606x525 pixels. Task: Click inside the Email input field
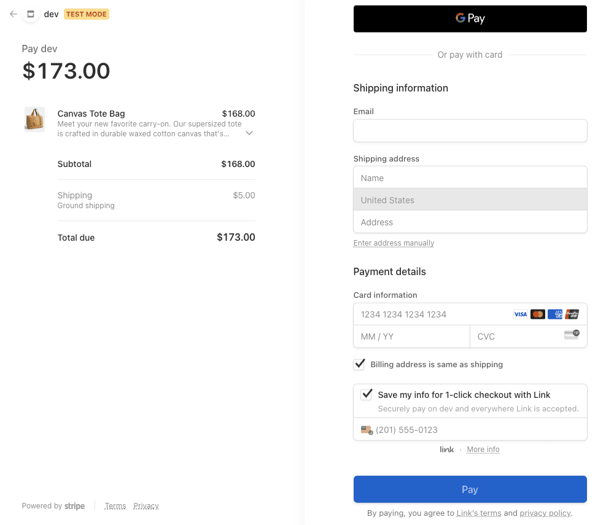[470, 130]
